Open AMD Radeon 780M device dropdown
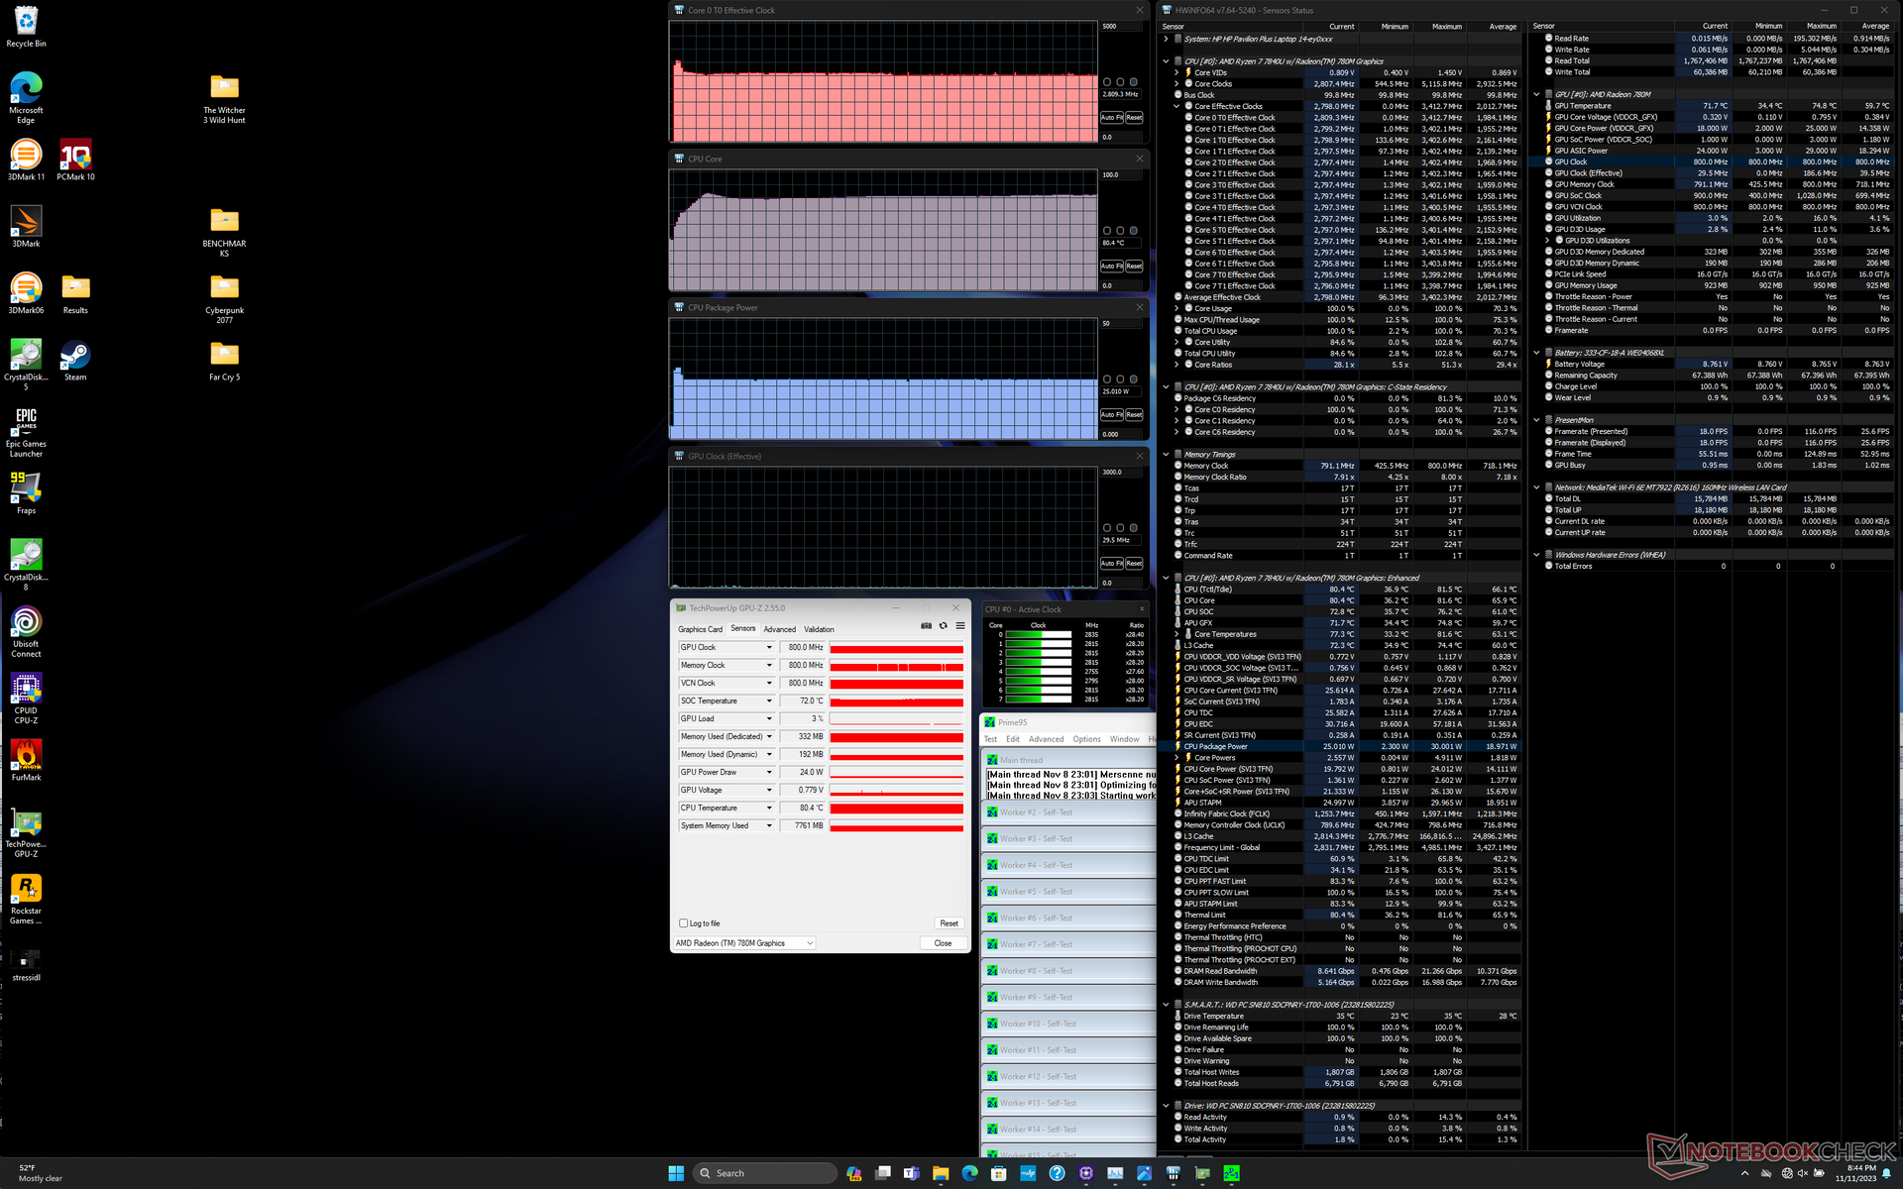The image size is (1903, 1189). (810, 943)
